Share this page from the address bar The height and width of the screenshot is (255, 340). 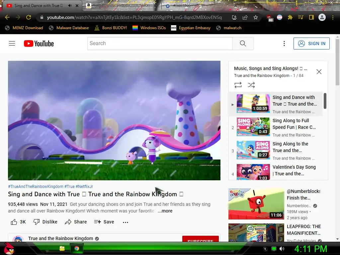point(245,17)
